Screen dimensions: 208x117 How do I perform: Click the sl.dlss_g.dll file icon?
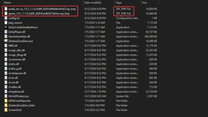point(6,69)
